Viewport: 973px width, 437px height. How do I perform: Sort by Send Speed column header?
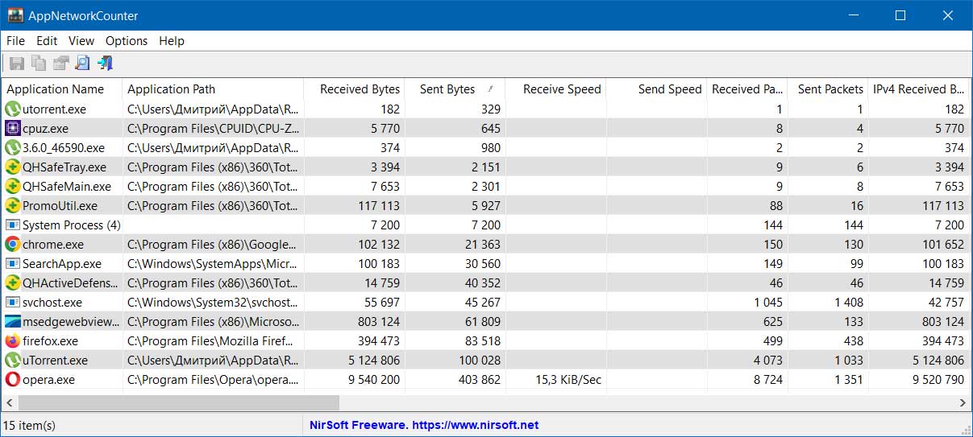(656, 89)
